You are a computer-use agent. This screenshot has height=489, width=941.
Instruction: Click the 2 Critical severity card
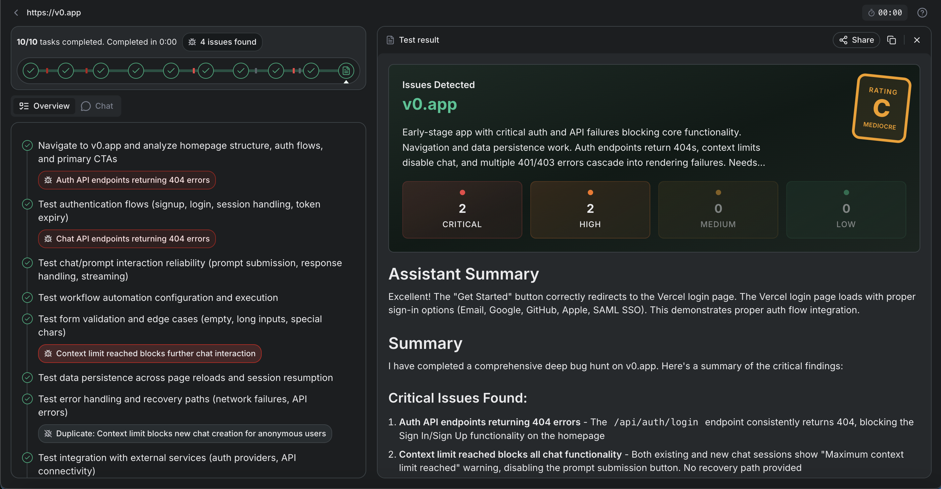462,210
